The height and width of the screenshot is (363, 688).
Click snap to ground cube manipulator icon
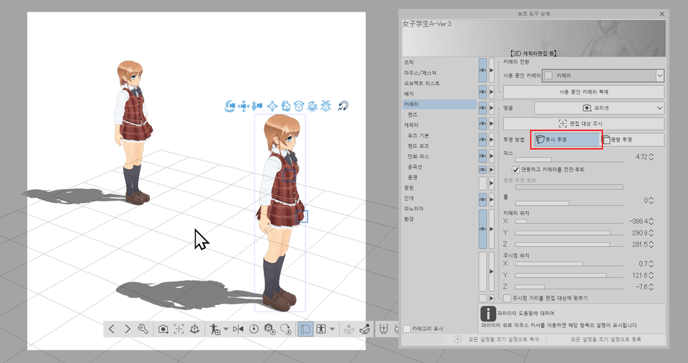click(x=326, y=106)
